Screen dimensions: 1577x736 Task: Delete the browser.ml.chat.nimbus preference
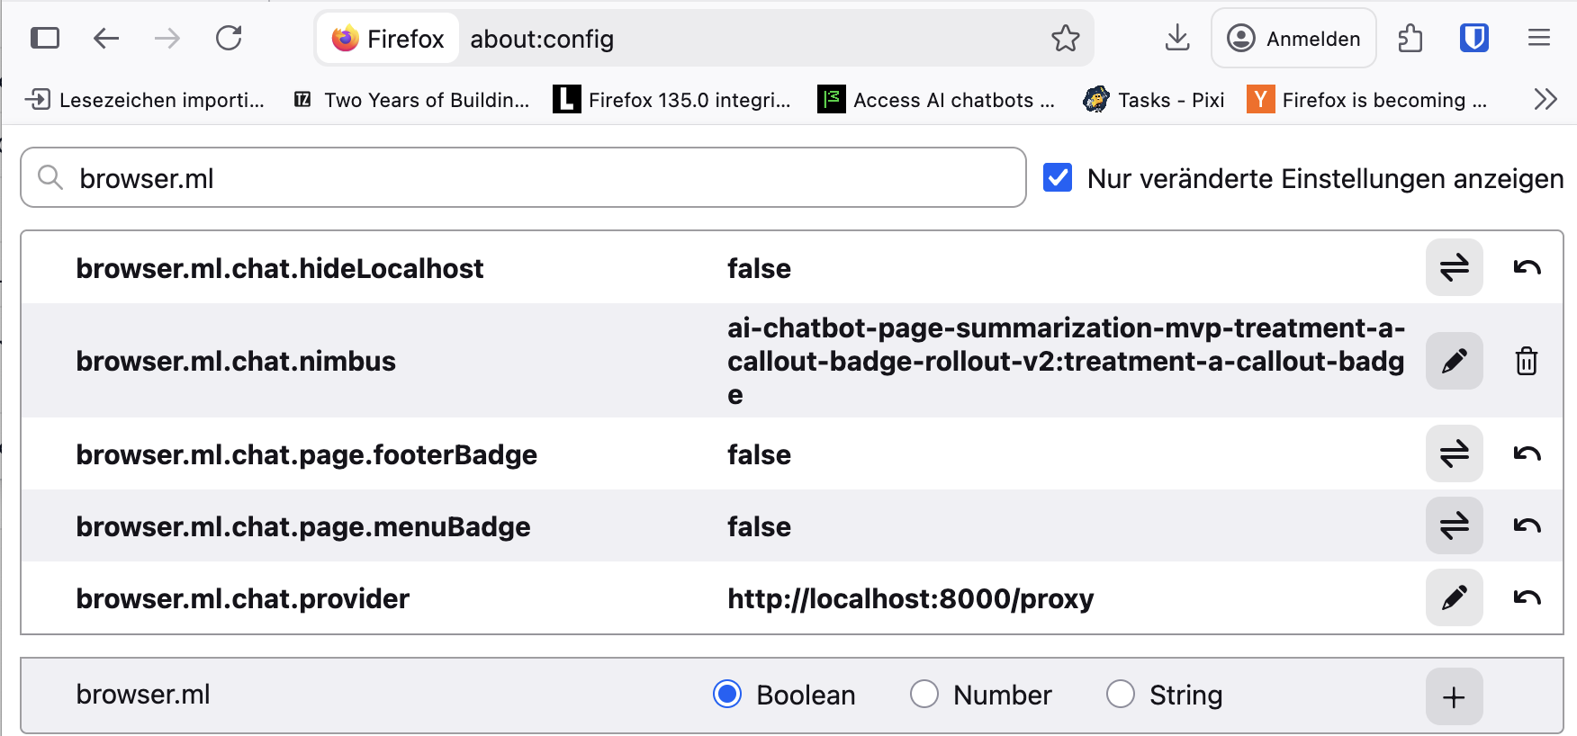(x=1527, y=361)
